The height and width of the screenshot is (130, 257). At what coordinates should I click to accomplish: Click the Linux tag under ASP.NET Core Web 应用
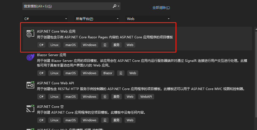tap(54, 45)
